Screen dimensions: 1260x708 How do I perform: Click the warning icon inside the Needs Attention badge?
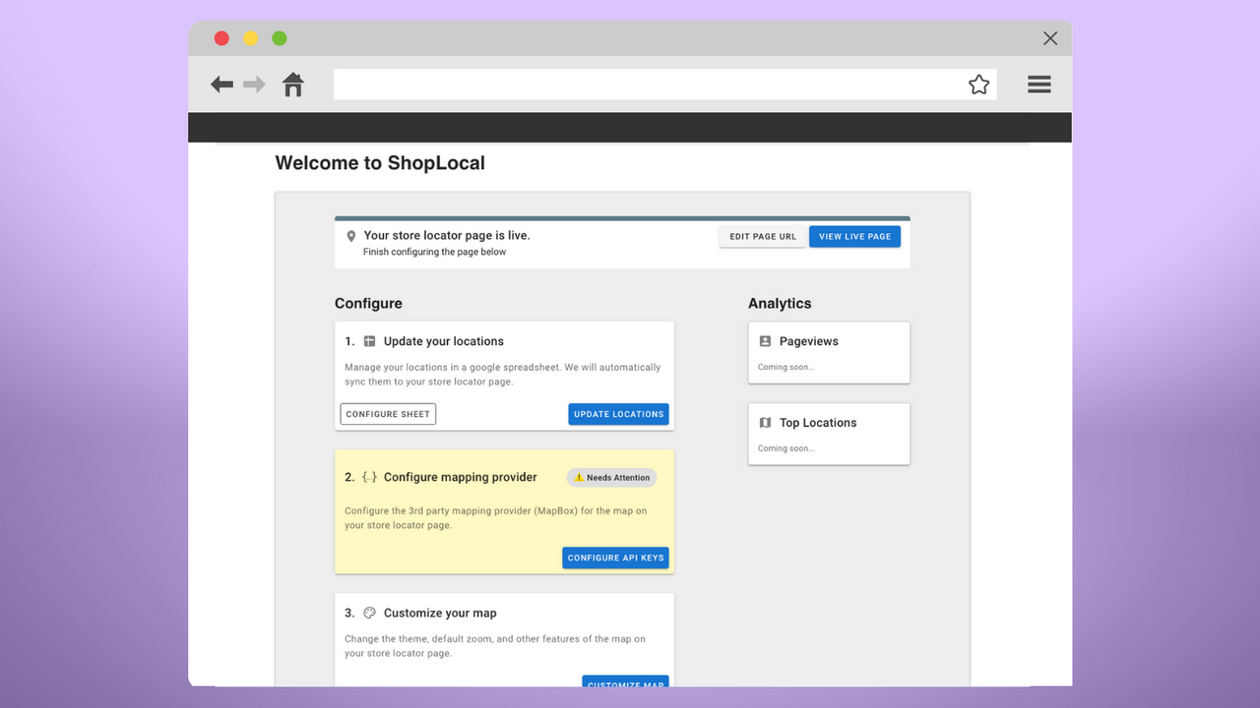coord(580,477)
